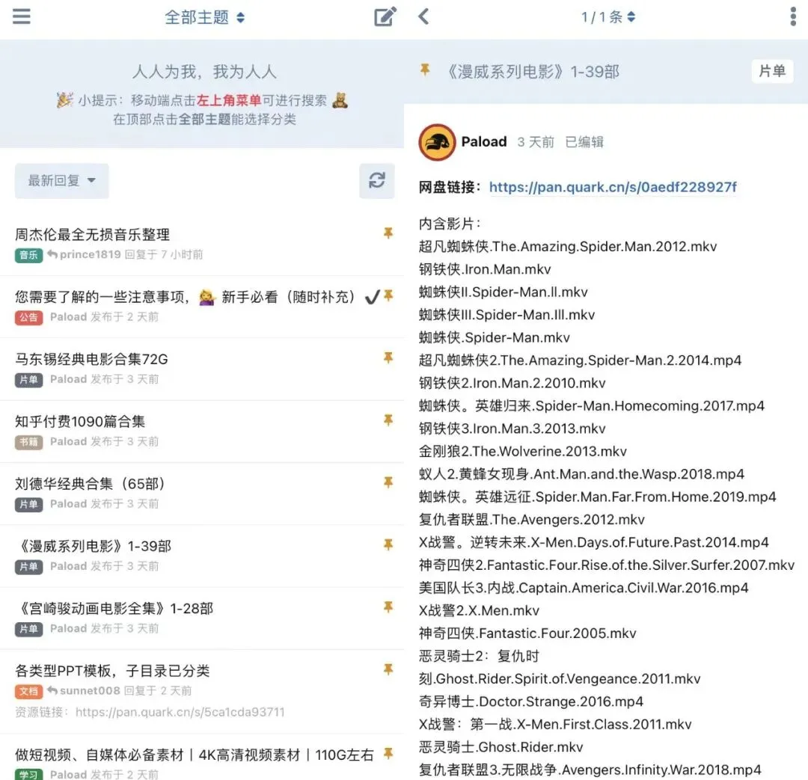This screenshot has width=808, height=780.
Task: Go back using the left chevron
Action: tap(423, 16)
